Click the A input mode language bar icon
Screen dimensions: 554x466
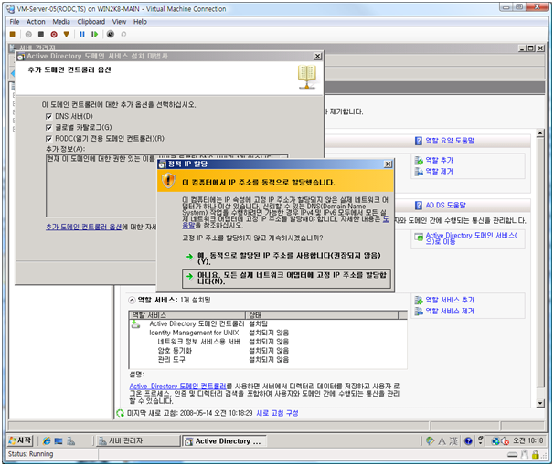(x=442, y=440)
